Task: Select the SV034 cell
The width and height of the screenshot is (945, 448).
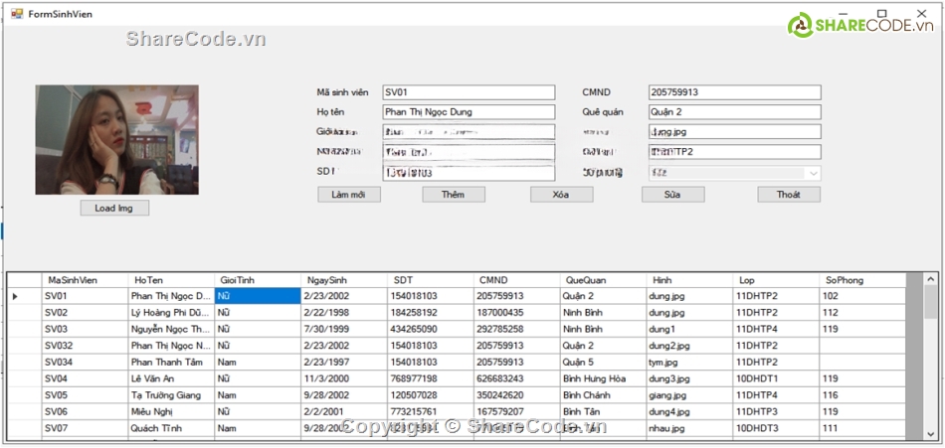Action: [85, 363]
